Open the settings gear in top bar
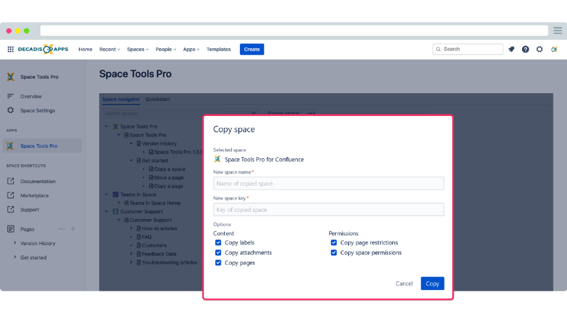 [540, 49]
